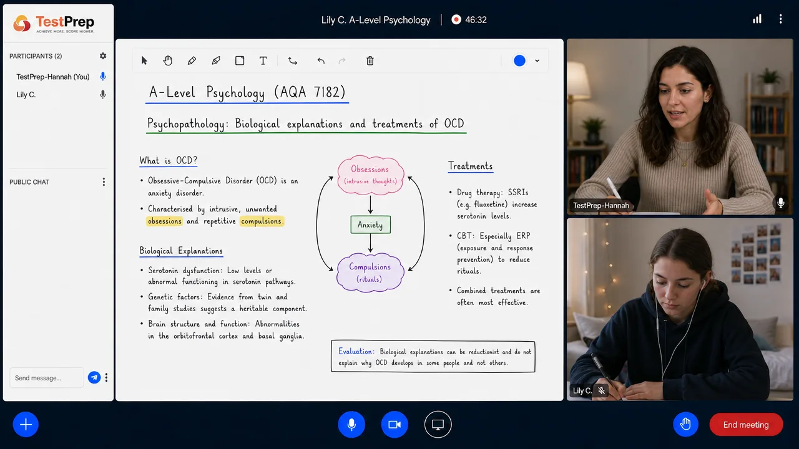This screenshot has width=799, height=449.
Task: Open the top-right meeting options menu
Action: (x=780, y=19)
